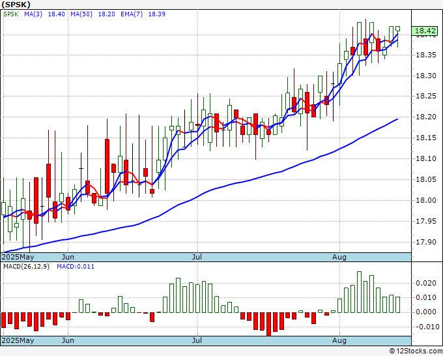Click the 17.90 price axis label

pos(426,243)
